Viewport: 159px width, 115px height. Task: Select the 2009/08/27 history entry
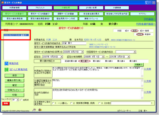click(x=16, y=35)
